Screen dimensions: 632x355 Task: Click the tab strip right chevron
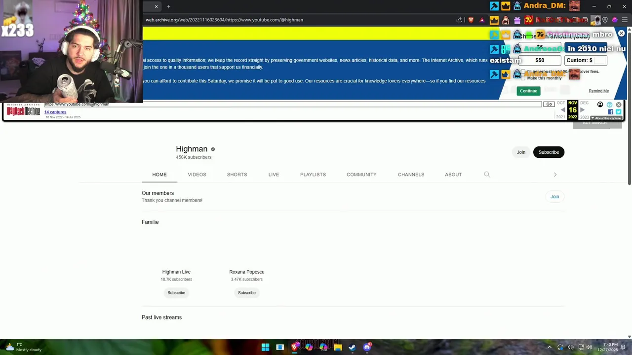(555, 175)
